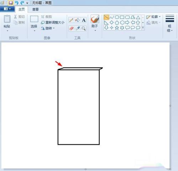This screenshot has height=171, width=178.
Task: Select the Magnifier tool
Action: click(x=84, y=28)
